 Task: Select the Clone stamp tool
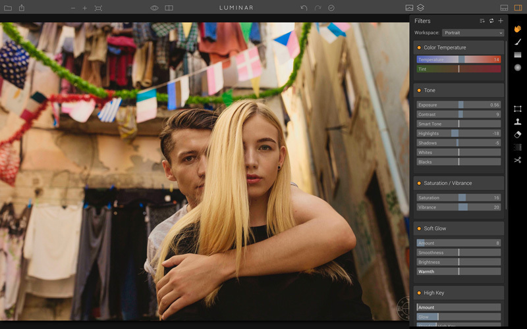click(518, 122)
